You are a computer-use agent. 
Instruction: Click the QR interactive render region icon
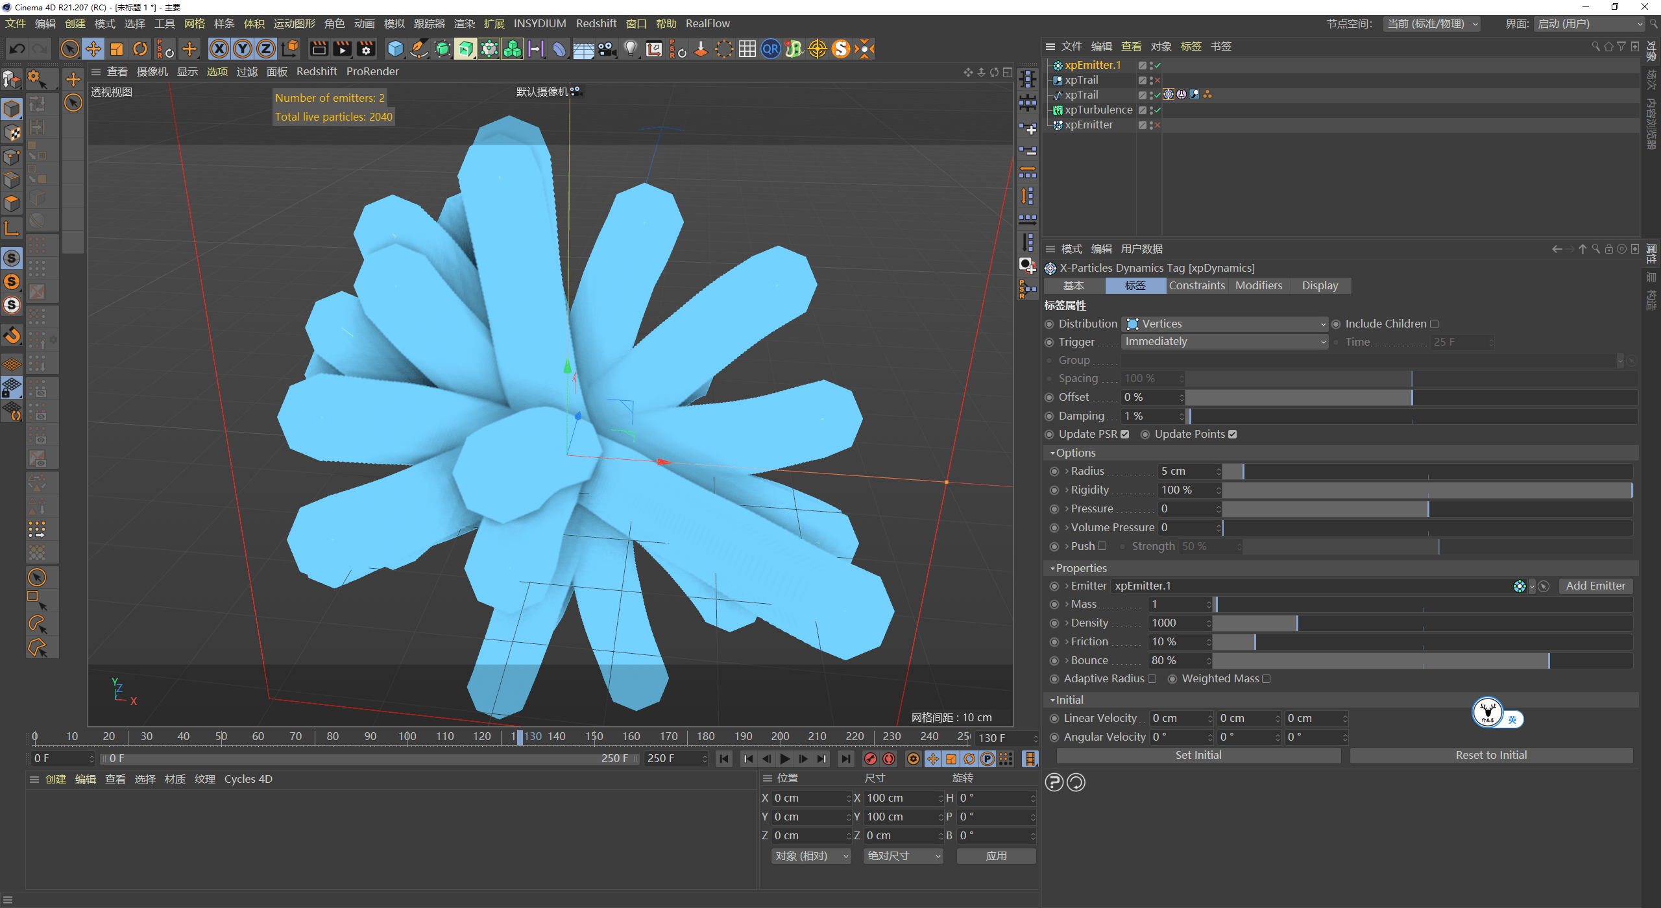click(x=770, y=49)
